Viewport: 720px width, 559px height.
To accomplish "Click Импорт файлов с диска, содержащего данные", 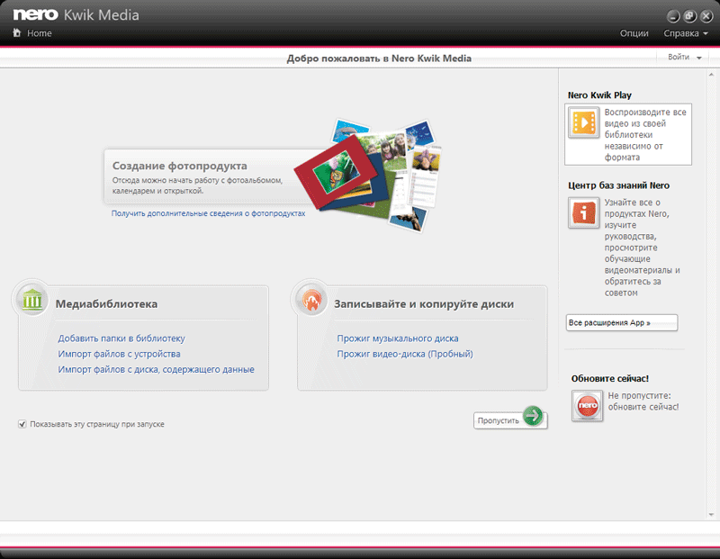I will click(156, 370).
